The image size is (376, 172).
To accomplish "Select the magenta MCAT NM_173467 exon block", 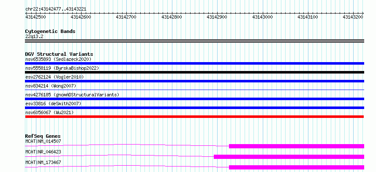I will (297, 167).
